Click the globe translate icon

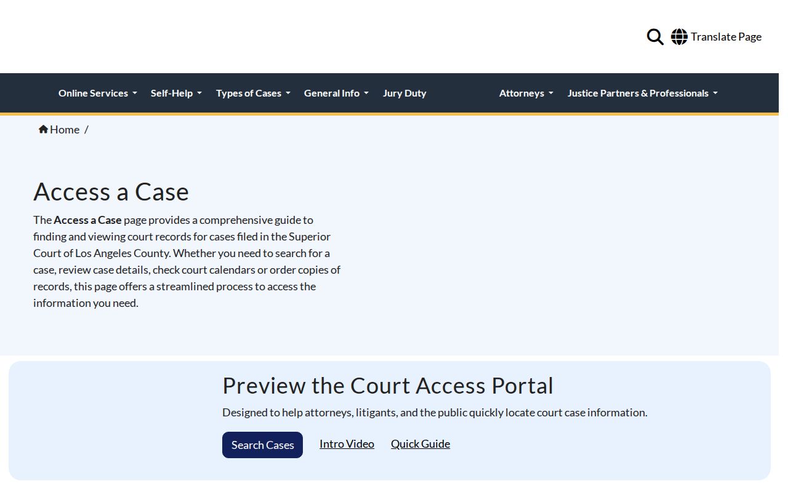tap(679, 37)
